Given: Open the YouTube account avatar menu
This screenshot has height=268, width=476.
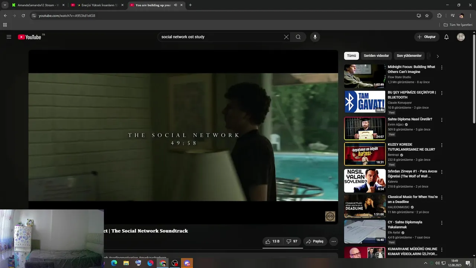Looking at the screenshot, I should 461,37.
